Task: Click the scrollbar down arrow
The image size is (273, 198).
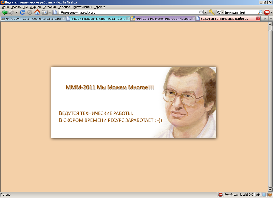Action: pos(270,189)
